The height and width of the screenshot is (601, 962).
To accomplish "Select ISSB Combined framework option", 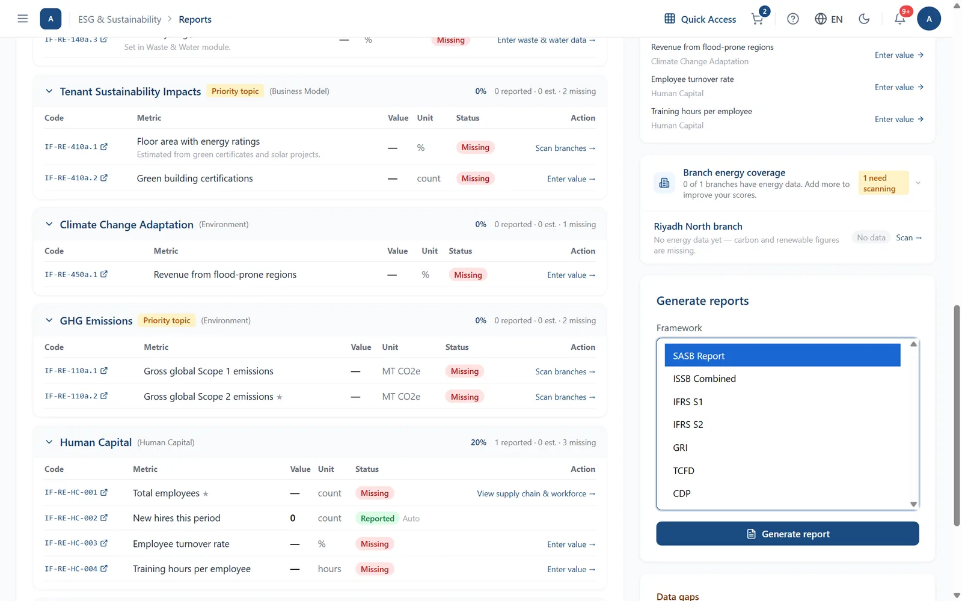I will coord(782,379).
